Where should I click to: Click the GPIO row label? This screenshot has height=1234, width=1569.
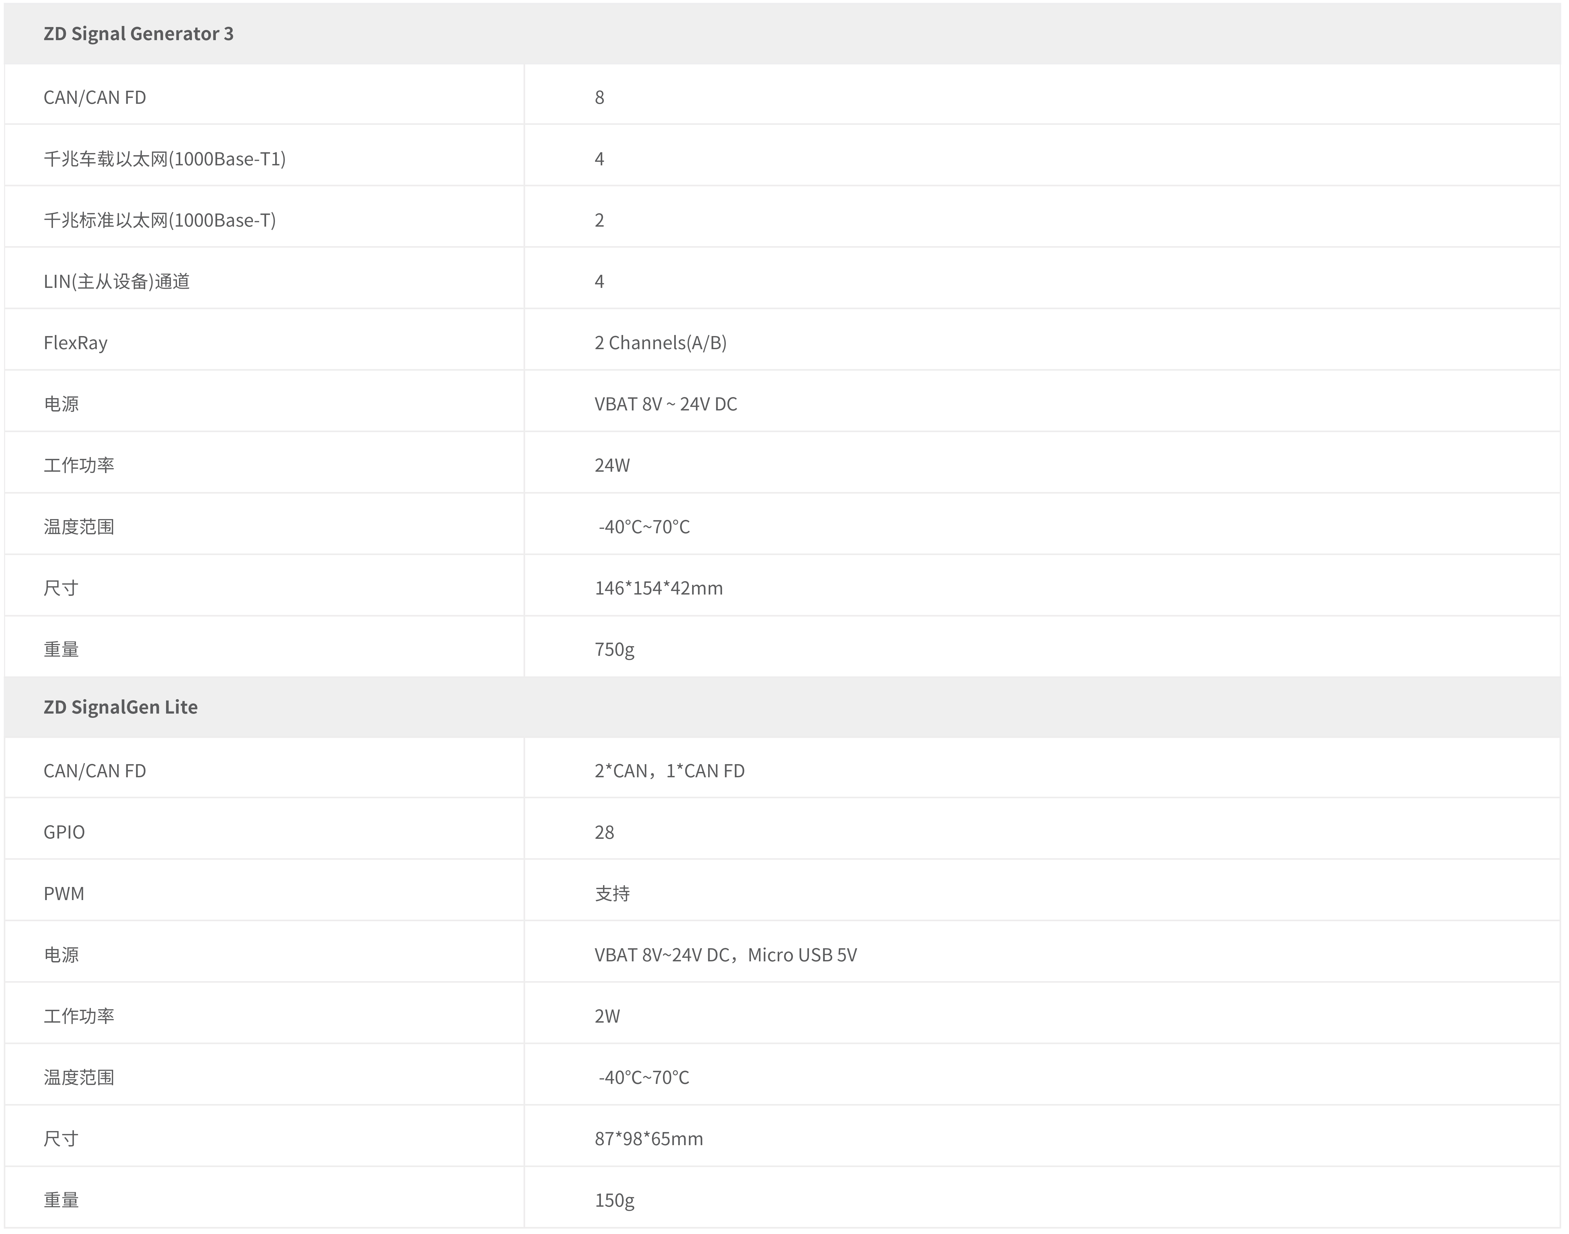64,833
